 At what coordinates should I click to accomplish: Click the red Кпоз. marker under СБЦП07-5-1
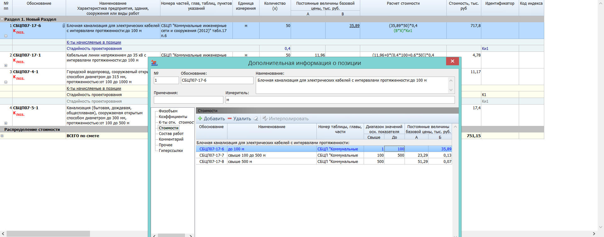19,114
